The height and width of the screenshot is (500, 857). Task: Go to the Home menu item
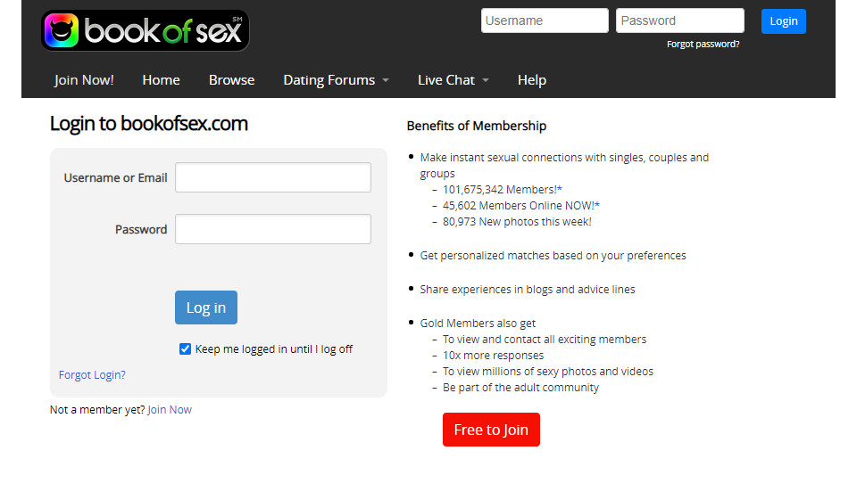161,80
